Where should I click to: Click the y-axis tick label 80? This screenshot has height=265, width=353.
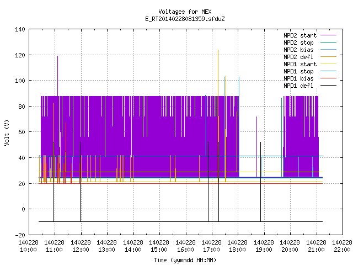[x=22, y=107]
